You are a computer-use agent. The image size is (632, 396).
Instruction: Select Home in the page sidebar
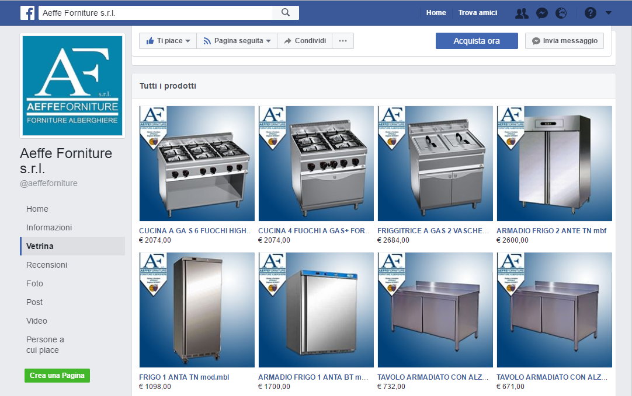click(37, 209)
